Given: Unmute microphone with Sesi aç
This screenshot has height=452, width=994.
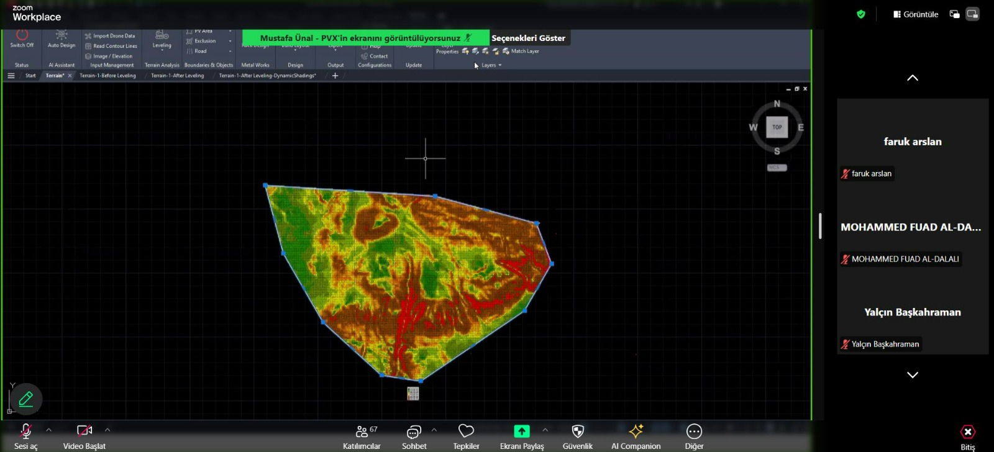Looking at the screenshot, I should (25, 432).
